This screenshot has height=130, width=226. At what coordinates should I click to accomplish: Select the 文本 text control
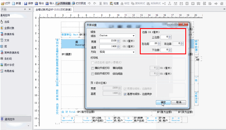pyautogui.click(x=5, y=40)
